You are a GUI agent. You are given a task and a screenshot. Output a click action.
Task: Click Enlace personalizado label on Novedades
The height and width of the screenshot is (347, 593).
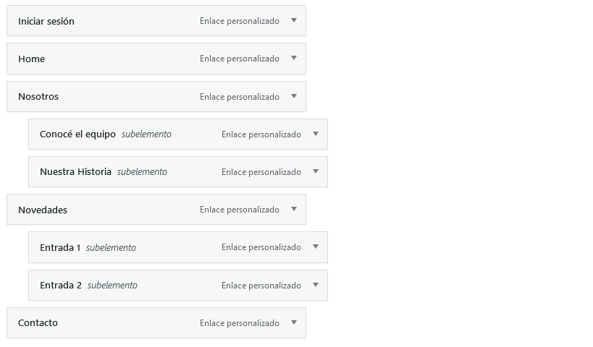pos(239,210)
